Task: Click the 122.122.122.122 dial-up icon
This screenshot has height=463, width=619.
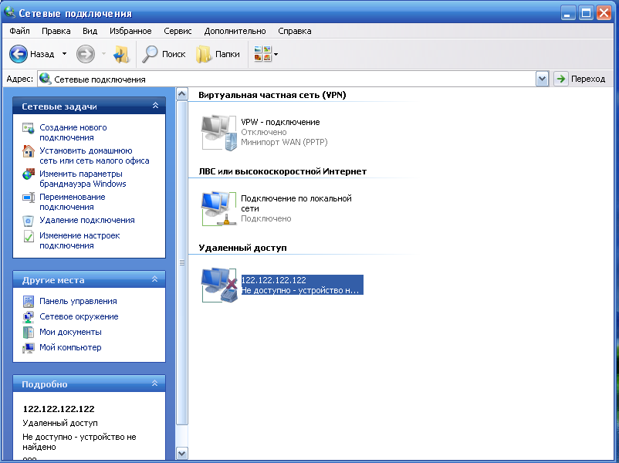Action: coord(219,286)
